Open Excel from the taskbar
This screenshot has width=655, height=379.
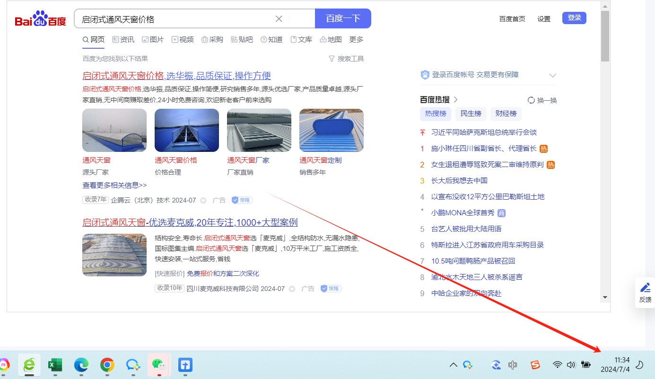55,365
